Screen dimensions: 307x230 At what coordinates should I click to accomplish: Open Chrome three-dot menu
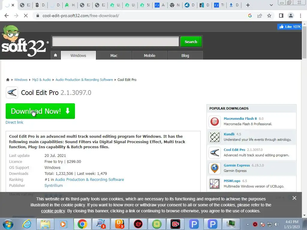click(300, 16)
